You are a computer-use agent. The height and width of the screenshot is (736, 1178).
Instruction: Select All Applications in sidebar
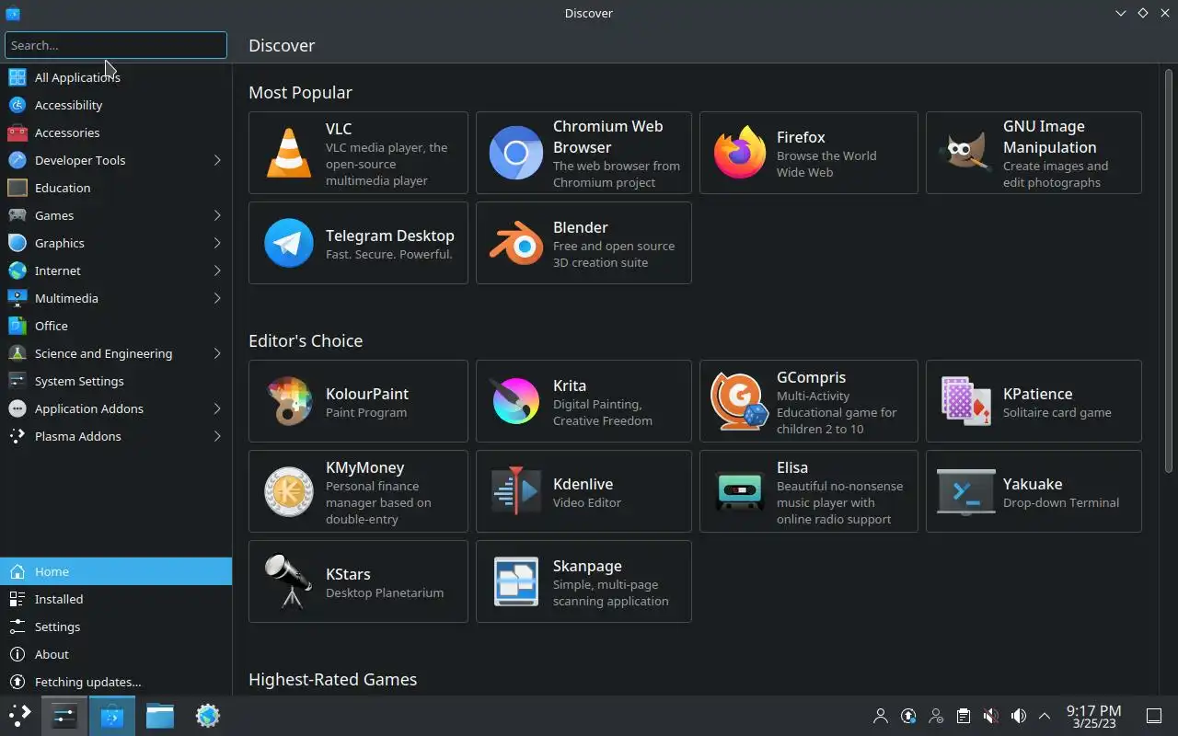(x=116, y=77)
